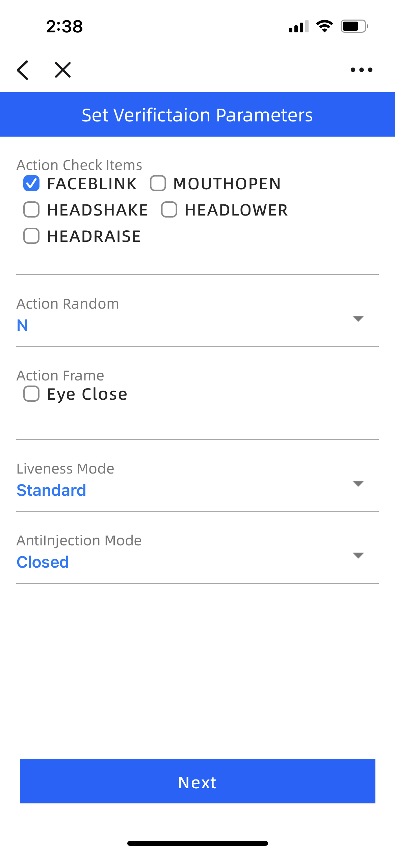Screen dimensions: 395x854
Task: Tap the Closed anti-injection value
Action: point(43,562)
